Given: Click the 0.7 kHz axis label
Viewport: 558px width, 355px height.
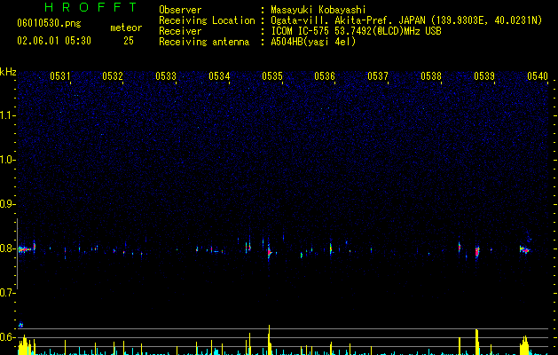Looking at the screenshot, I should (x=8, y=293).
